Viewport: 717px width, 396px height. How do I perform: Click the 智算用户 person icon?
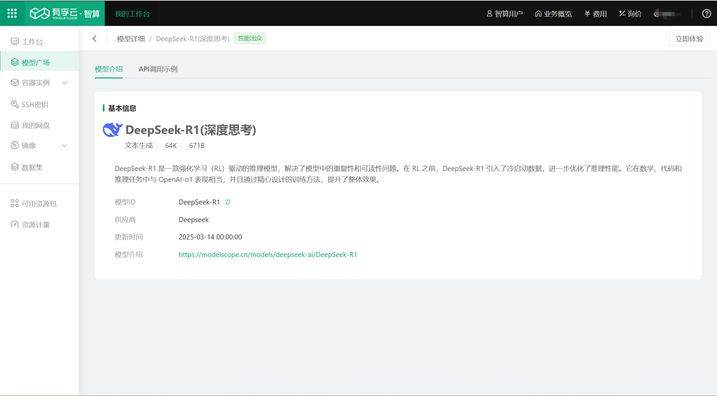489,14
